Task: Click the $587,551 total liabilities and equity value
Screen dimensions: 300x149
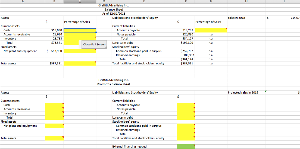Action: 186,64
